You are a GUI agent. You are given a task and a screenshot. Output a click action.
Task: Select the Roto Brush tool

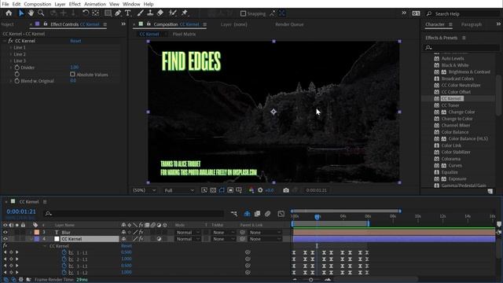[x=173, y=13]
